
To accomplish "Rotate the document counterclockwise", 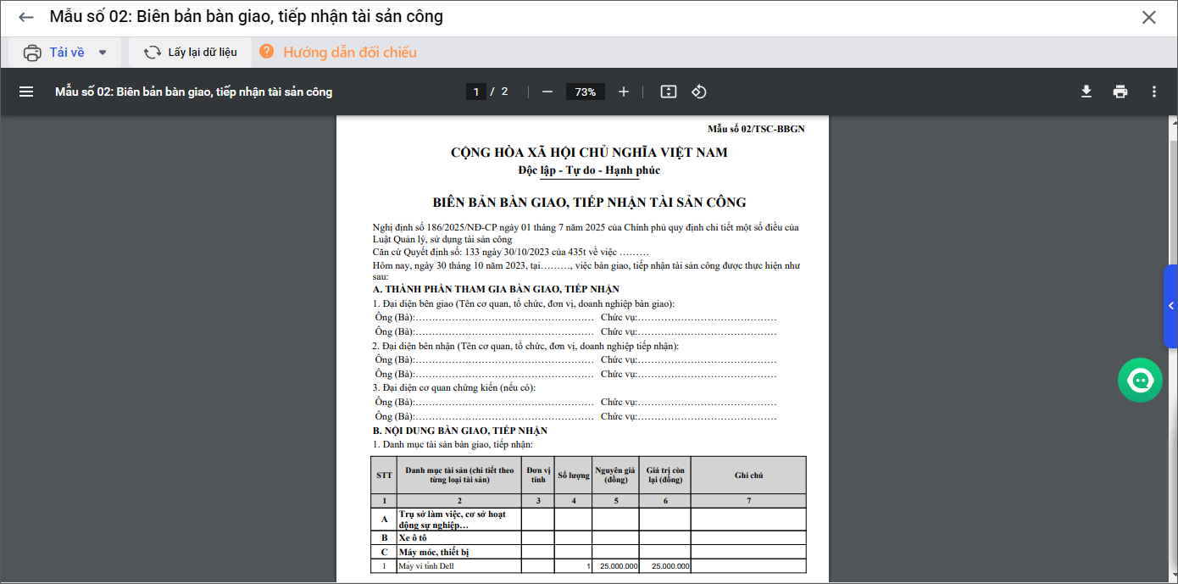I will [699, 92].
